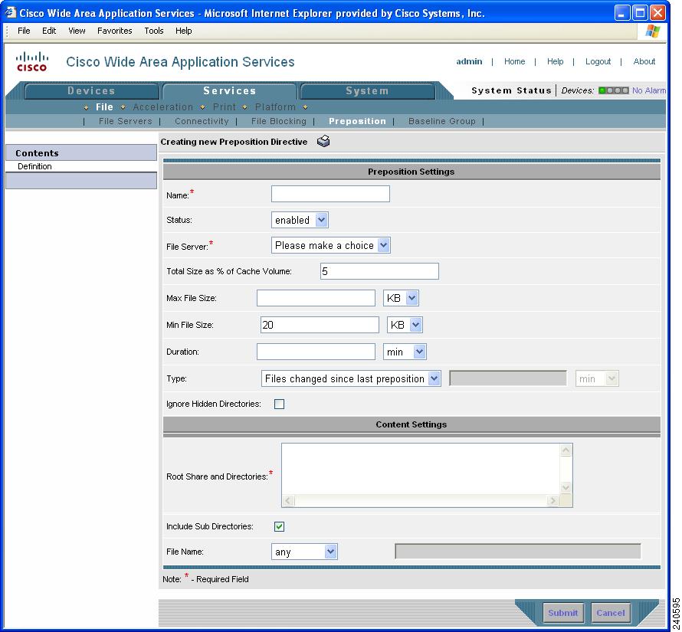Click the Home link in the header
682x632 pixels.
(x=514, y=61)
